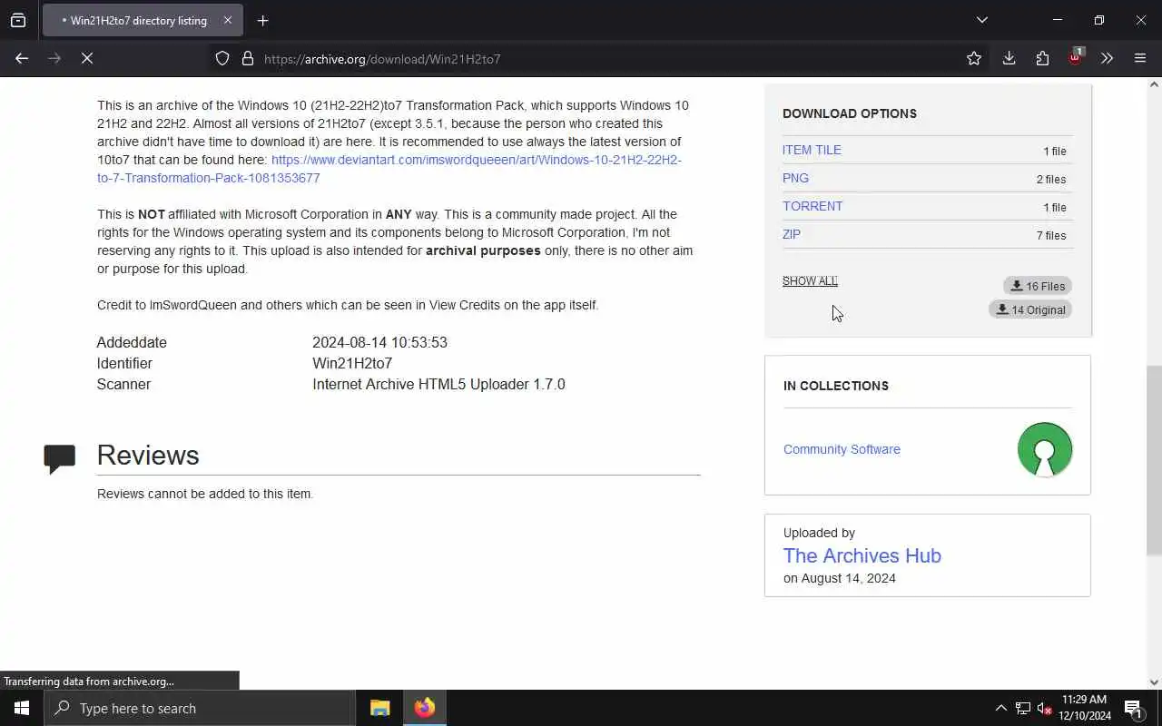
Task: Click text 'Reviews cannot be added to this item.'
Action: (205, 494)
